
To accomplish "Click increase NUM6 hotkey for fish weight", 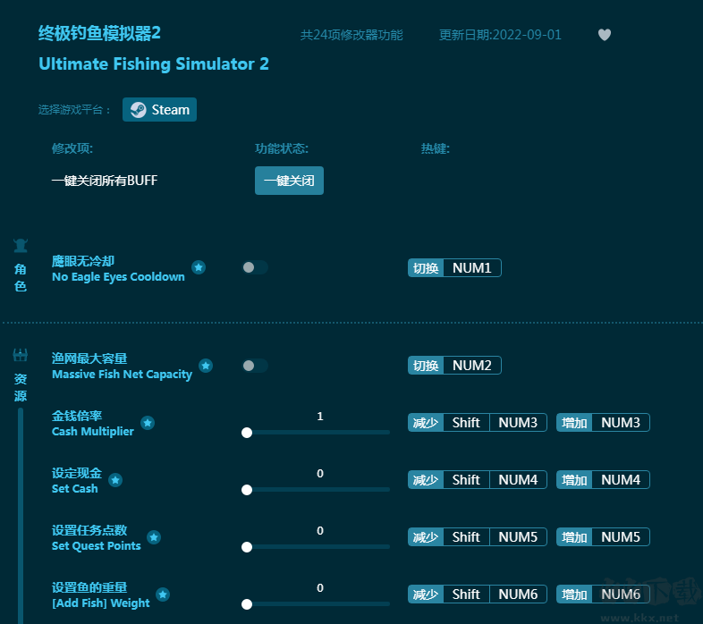I will click(x=620, y=594).
